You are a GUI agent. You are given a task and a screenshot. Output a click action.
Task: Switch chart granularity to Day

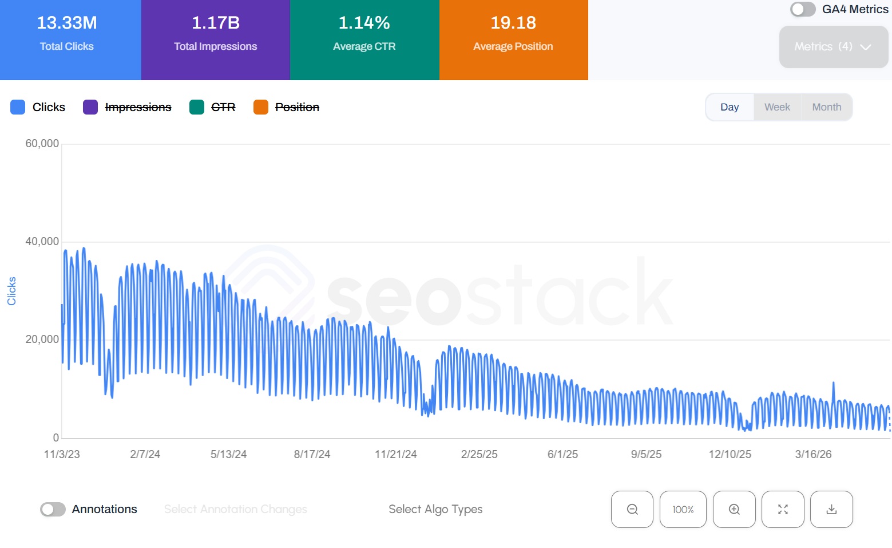[730, 107]
